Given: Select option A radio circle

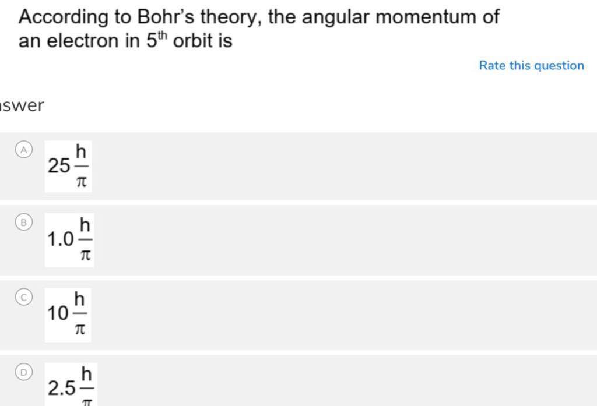Looking at the screenshot, I should tap(24, 150).
